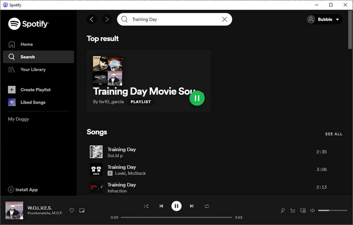
Task: Skip to next track
Action: pos(192,206)
